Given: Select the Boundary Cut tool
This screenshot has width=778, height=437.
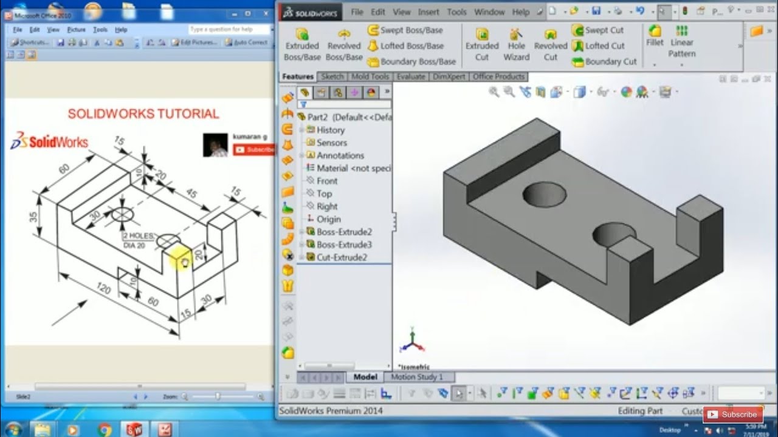Looking at the screenshot, I should (604, 61).
